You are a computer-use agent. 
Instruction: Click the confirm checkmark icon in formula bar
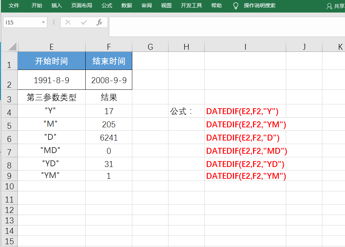pyautogui.click(x=84, y=22)
